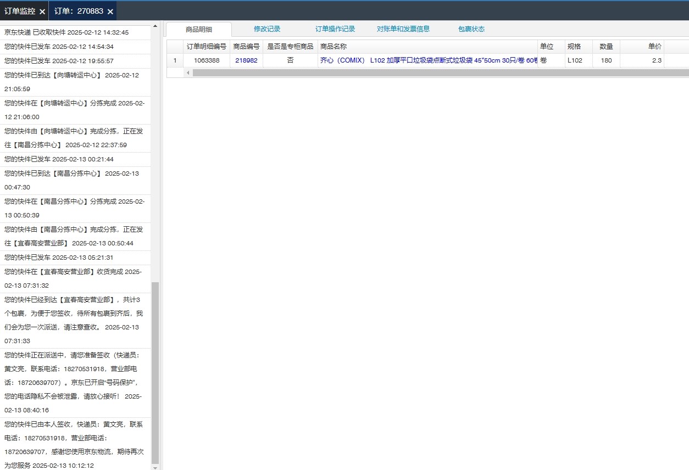Screen dimensions: 689x470
Task: Click the left arrow of the table's horizontal scrollbar
Action: click(188, 72)
